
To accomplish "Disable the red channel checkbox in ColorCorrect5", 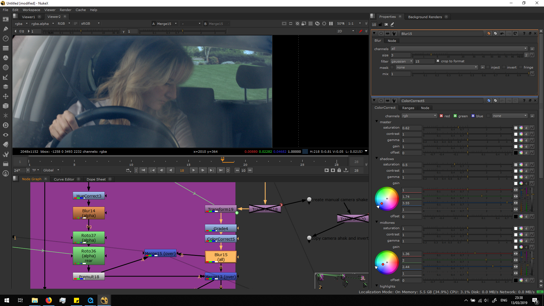I will coord(441,116).
